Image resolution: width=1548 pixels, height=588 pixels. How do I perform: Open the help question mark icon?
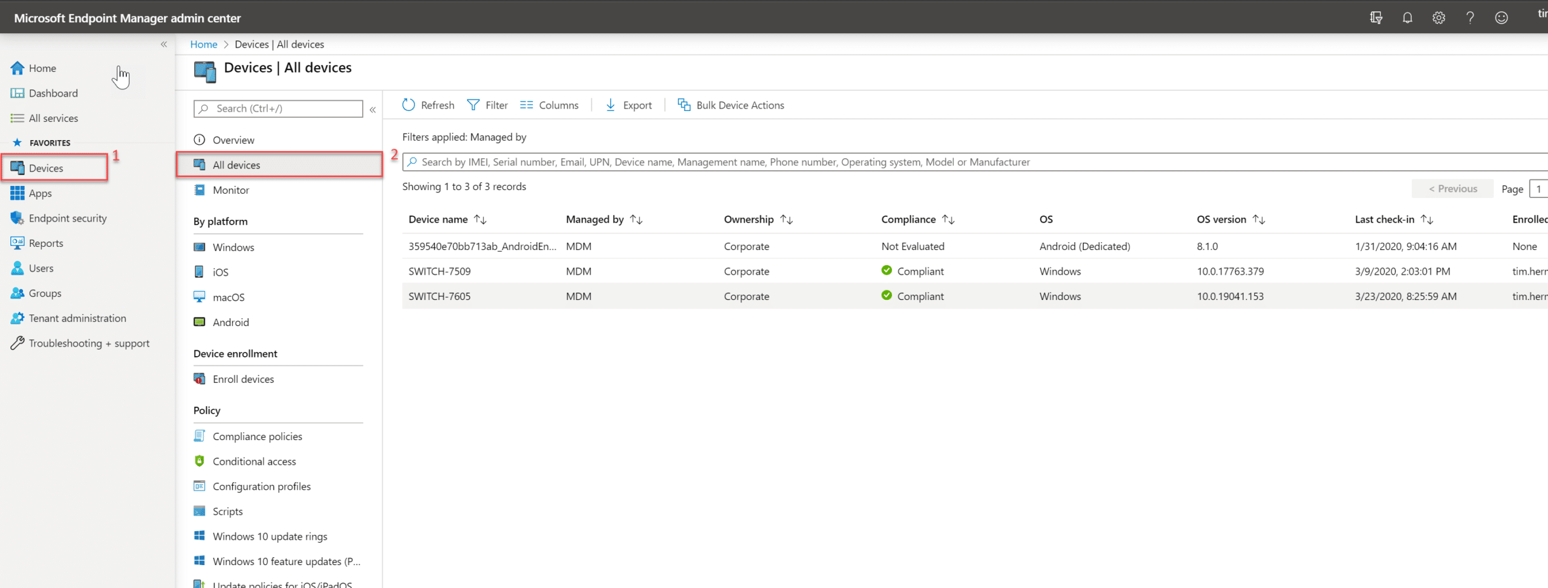click(x=1470, y=18)
